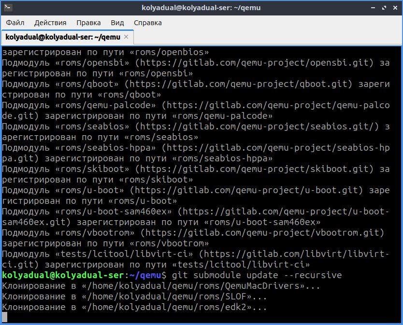The width and height of the screenshot is (403, 325).
Task: Open the Файл menu
Action: (x=15, y=23)
